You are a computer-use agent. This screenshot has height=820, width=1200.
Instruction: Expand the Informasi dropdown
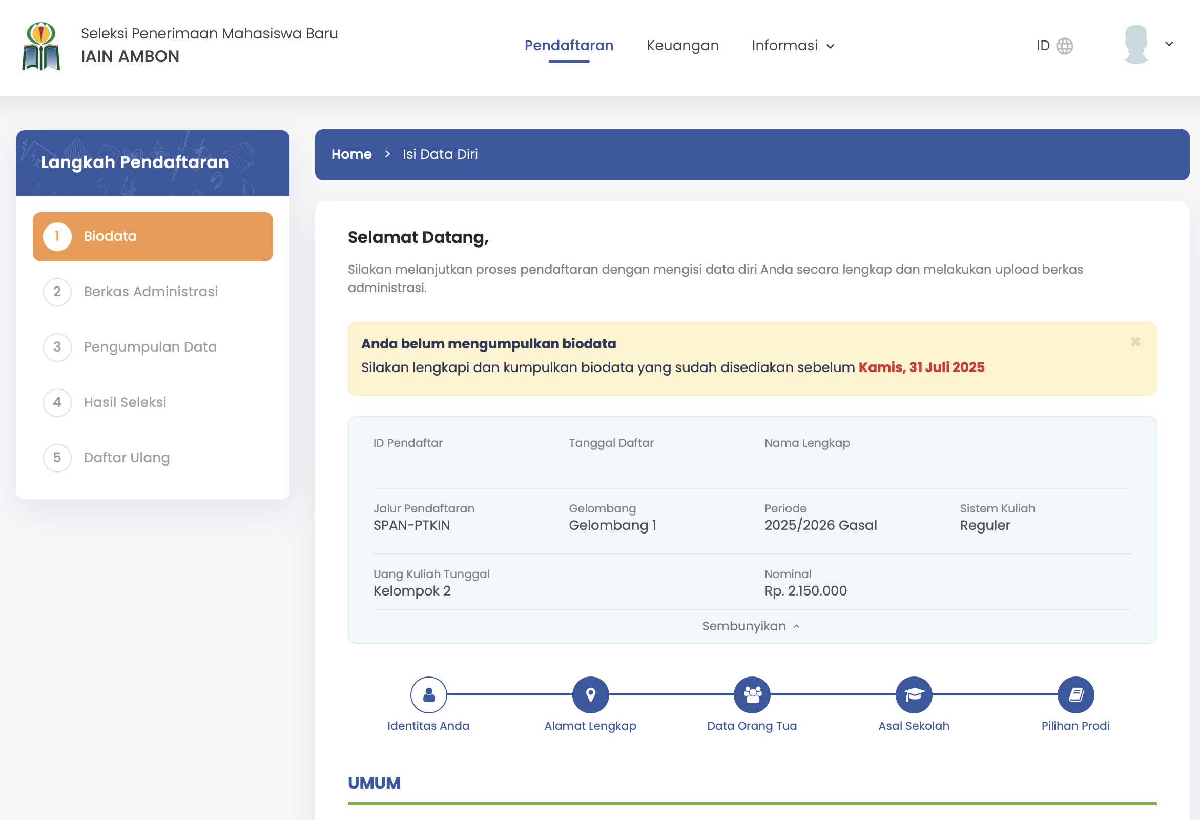coord(793,46)
